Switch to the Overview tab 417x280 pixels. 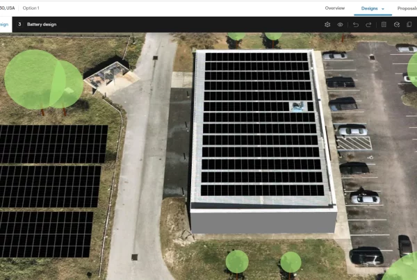(x=335, y=8)
